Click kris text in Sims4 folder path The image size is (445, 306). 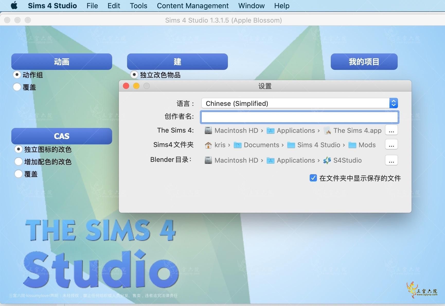tap(220, 145)
